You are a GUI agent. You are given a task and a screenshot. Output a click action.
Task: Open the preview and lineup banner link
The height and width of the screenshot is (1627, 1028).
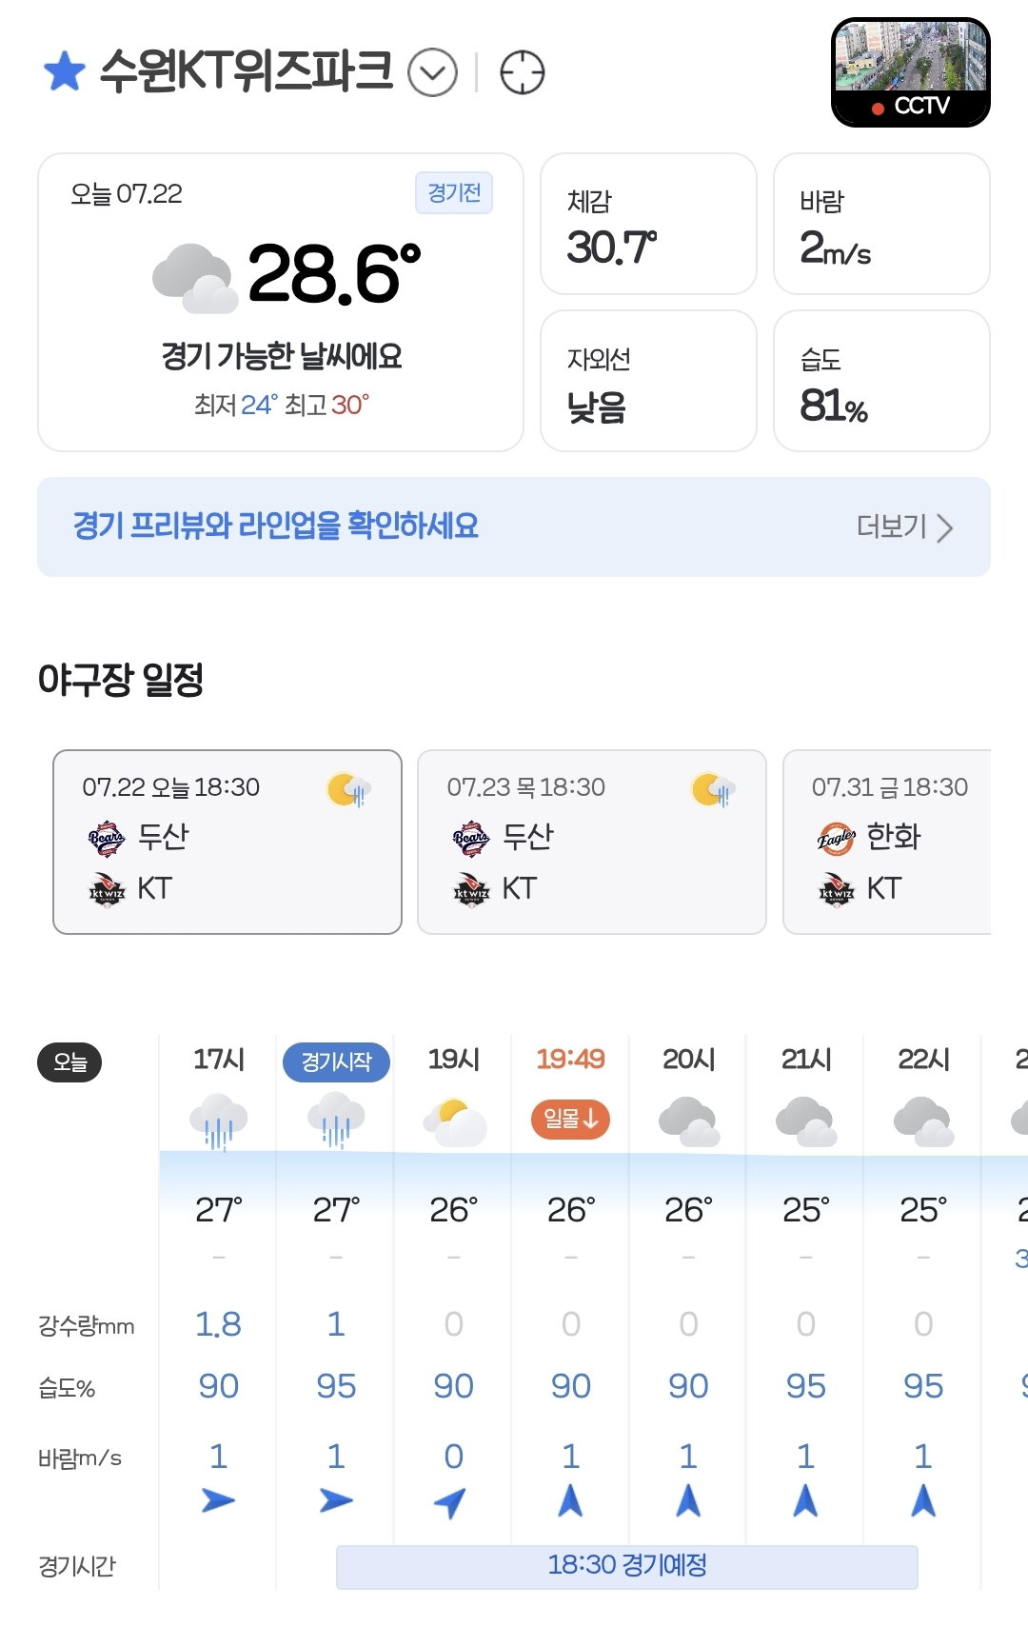[514, 526]
